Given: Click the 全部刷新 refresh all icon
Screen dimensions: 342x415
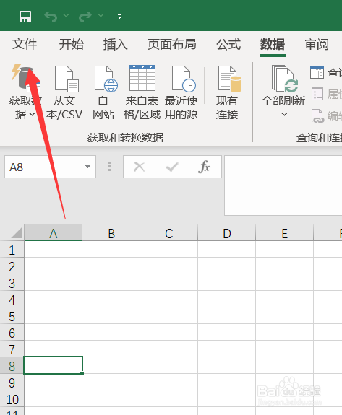Looking at the screenshot, I should point(285,79).
